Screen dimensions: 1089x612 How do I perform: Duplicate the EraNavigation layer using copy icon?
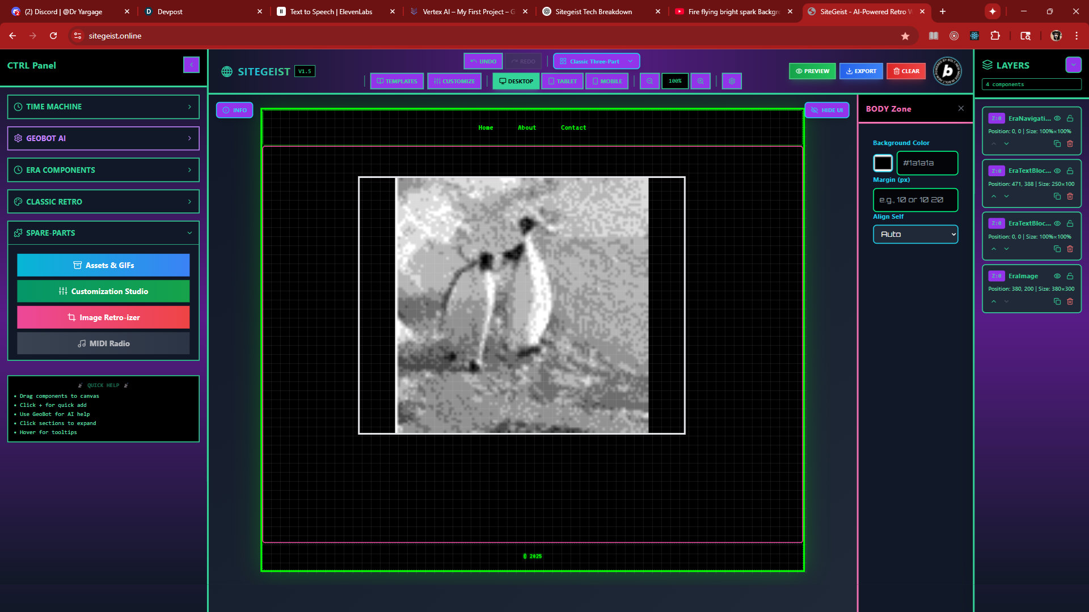click(1057, 144)
